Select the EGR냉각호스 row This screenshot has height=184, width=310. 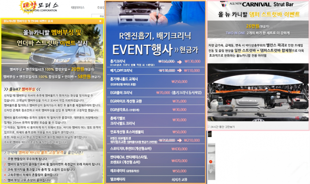pos(155,110)
